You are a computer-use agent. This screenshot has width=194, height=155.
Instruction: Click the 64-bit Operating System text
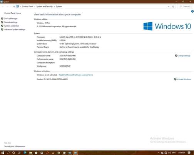click(78, 44)
